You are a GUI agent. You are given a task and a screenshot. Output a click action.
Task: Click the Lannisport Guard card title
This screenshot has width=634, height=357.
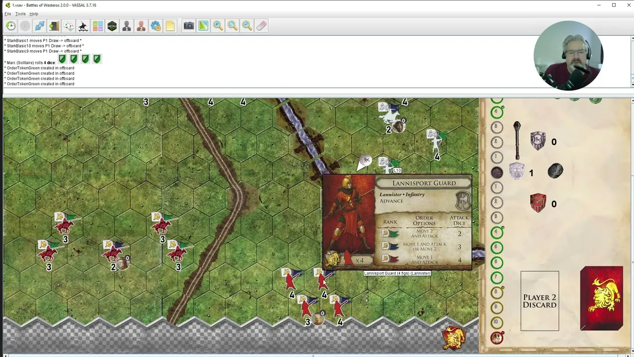[424, 183]
